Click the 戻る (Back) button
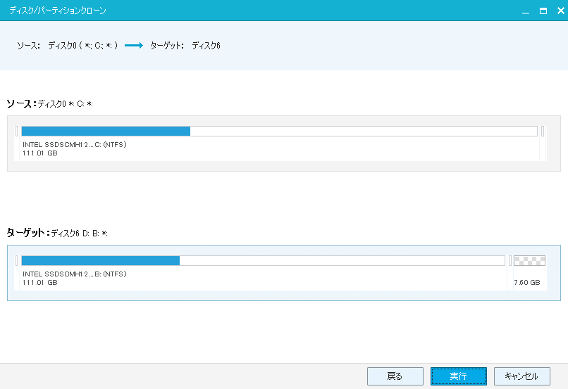This screenshot has width=568, height=389. [x=395, y=376]
